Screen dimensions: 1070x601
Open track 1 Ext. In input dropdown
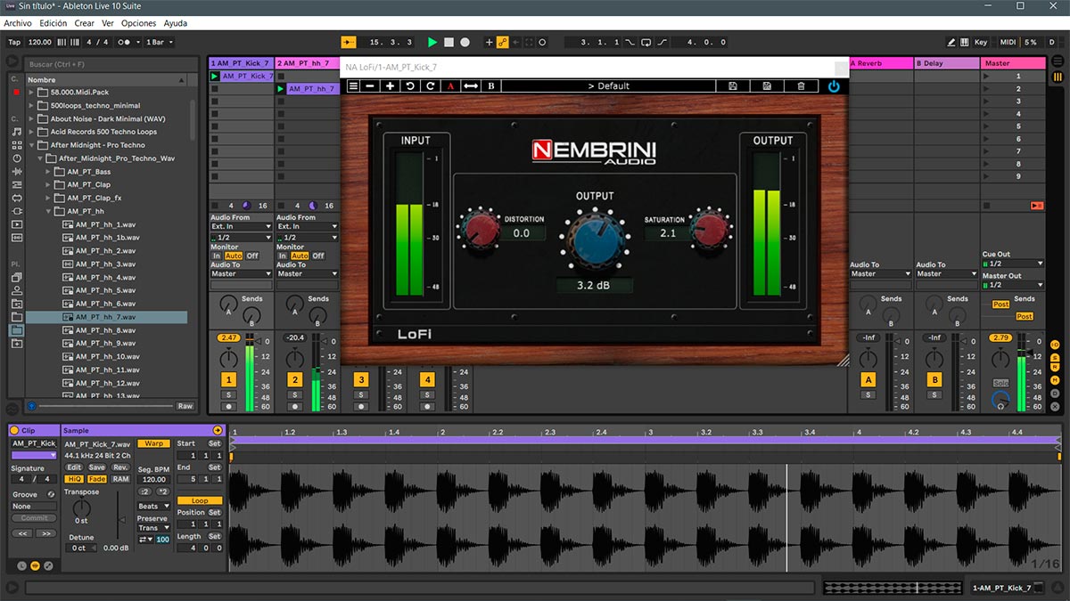coord(241,227)
